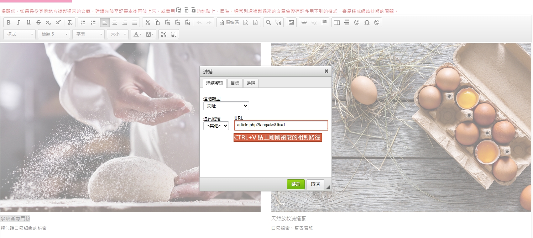
Task: Switch to the 目標 tab
Action: tap(235, 83)
